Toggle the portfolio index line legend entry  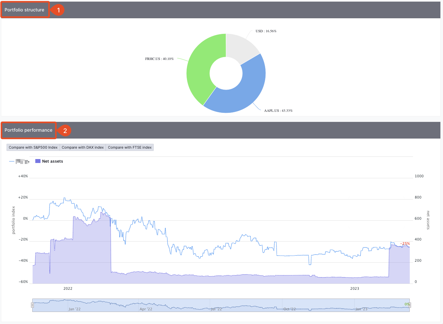[20, 161]
